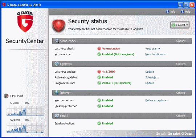The image size is (196, 138).
Task: Open the Schedule link for automatic updates
Action: pyautogui.click(x=152, y=77)
